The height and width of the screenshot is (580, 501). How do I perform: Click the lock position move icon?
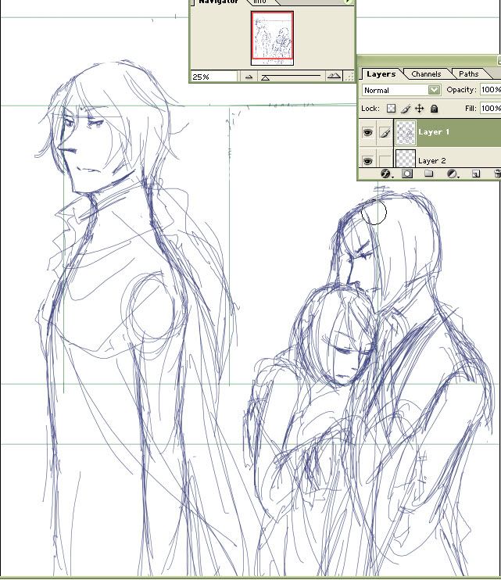[x=420, y=109]
